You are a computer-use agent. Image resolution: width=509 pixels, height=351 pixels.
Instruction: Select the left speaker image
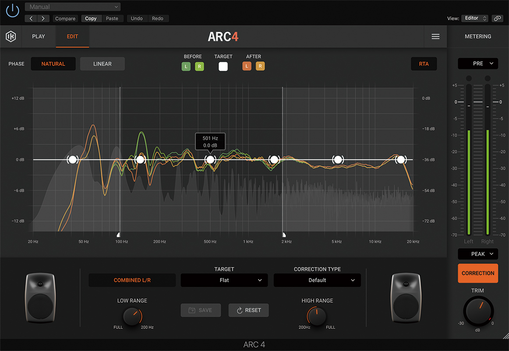point(41,298)
